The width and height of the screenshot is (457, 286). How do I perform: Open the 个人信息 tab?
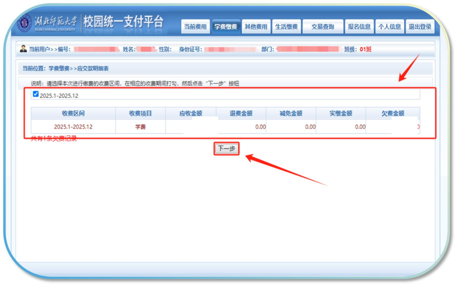click(x=389, y=27)
